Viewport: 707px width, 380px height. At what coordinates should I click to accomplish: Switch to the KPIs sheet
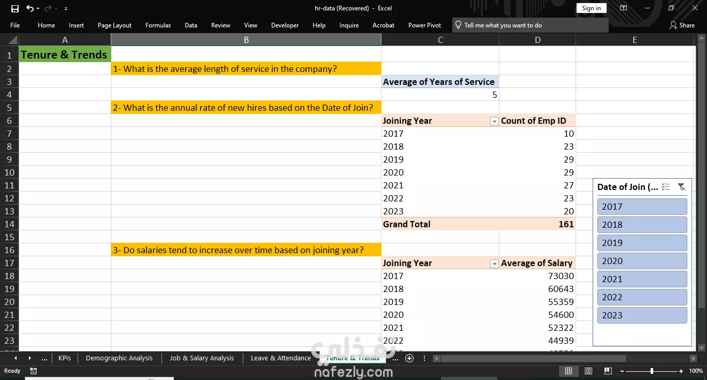[x=65, y=358]
